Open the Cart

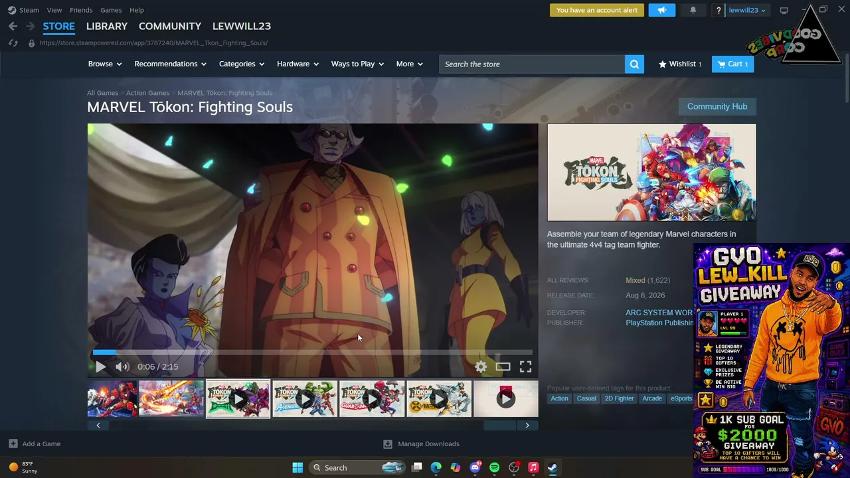tap(732, 64)
